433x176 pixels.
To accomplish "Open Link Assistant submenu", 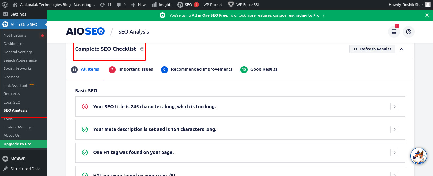I will 15,86.
